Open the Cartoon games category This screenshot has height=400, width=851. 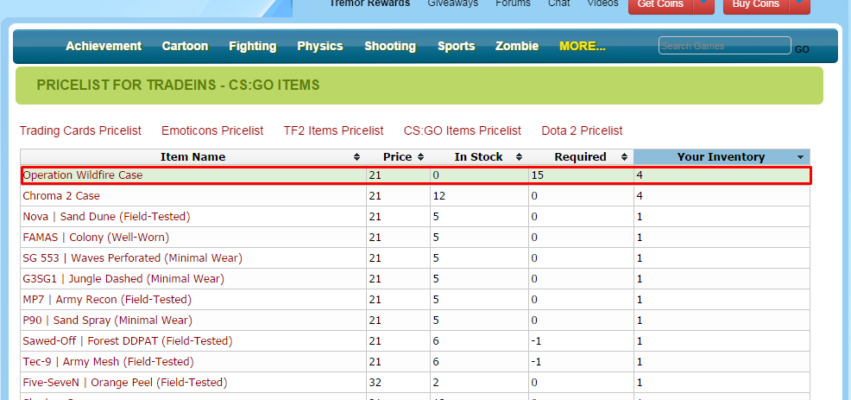pyautogui.click(x=185, y=46)
